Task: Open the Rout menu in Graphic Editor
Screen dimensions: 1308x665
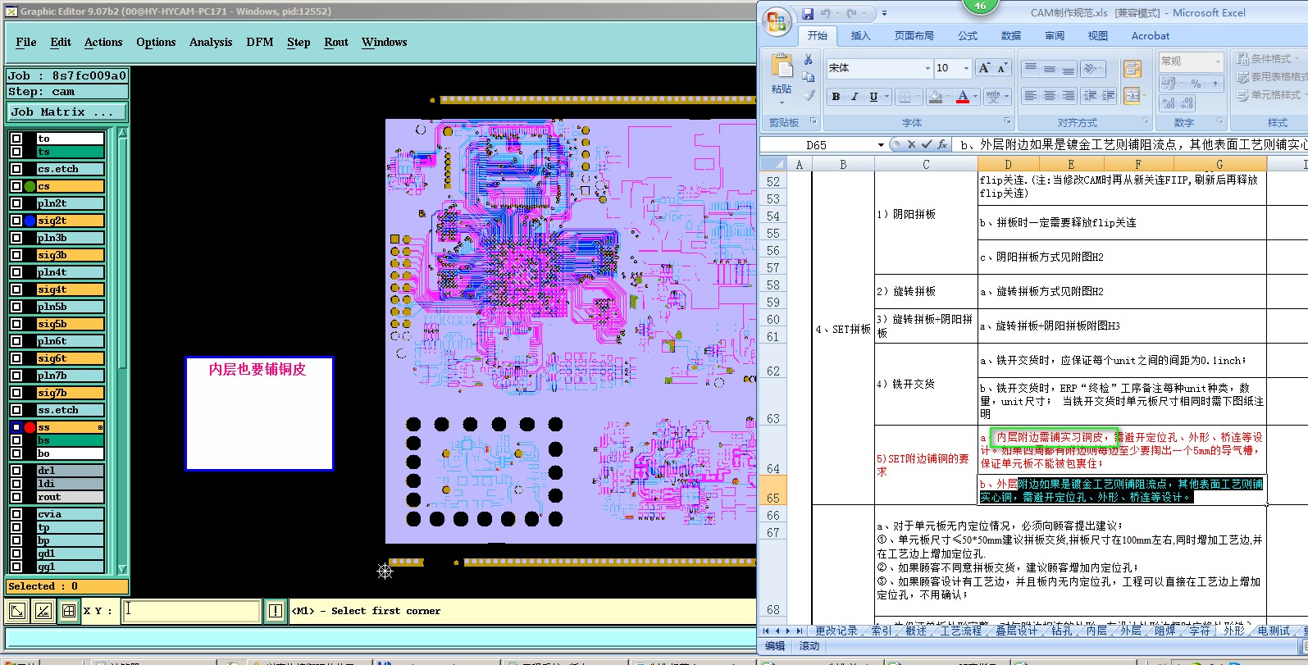Action: tap(336, 42)
